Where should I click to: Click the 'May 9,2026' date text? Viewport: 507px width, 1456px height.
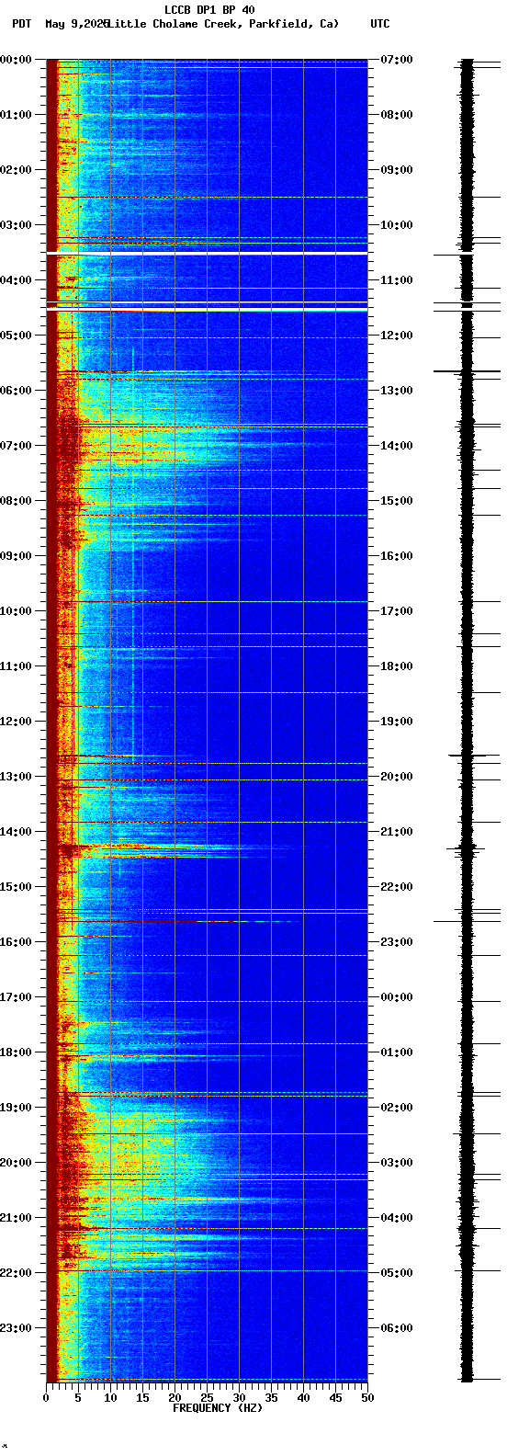(x=76, y=24)
